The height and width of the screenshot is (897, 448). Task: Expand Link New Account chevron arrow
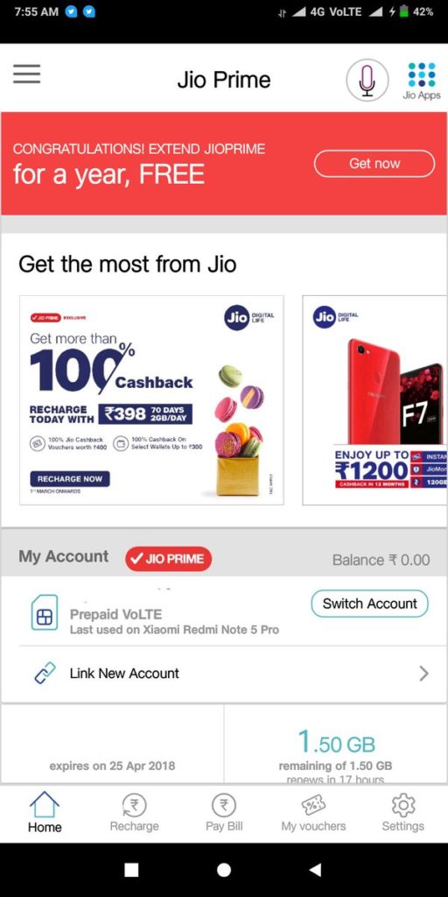pyautogui.click(x=423, y=674)
